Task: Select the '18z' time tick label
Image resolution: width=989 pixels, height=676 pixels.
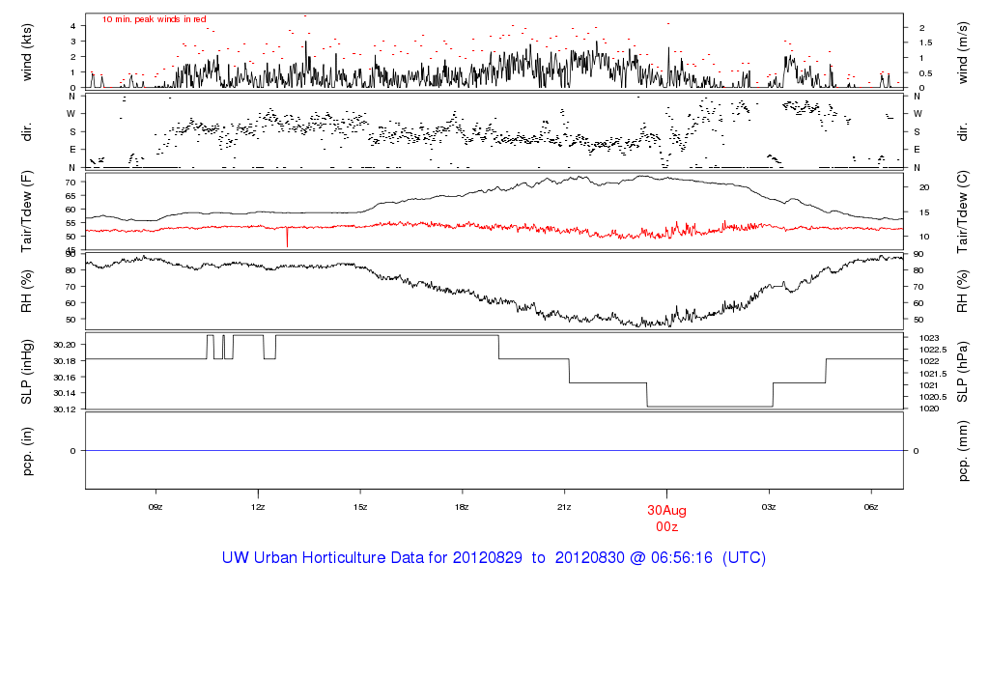Action: point(462,507)
